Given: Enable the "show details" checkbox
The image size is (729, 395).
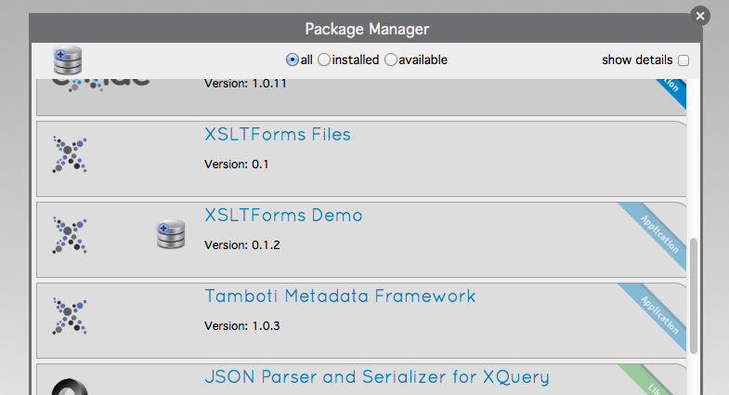Looking at the screenshot, I should 683,60.
